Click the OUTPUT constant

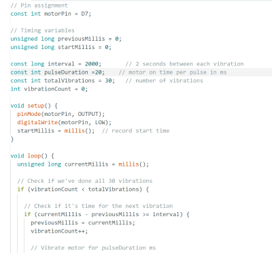click(x=88, y=114)
